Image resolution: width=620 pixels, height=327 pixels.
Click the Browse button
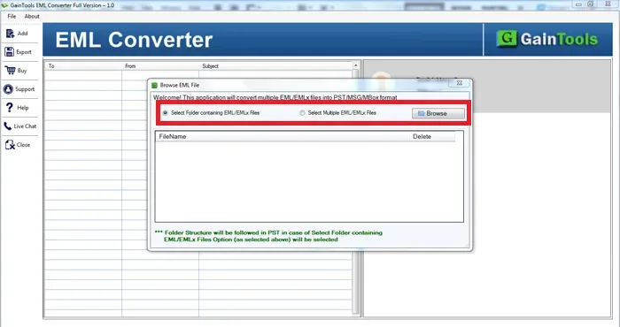[x=438, y=113]
